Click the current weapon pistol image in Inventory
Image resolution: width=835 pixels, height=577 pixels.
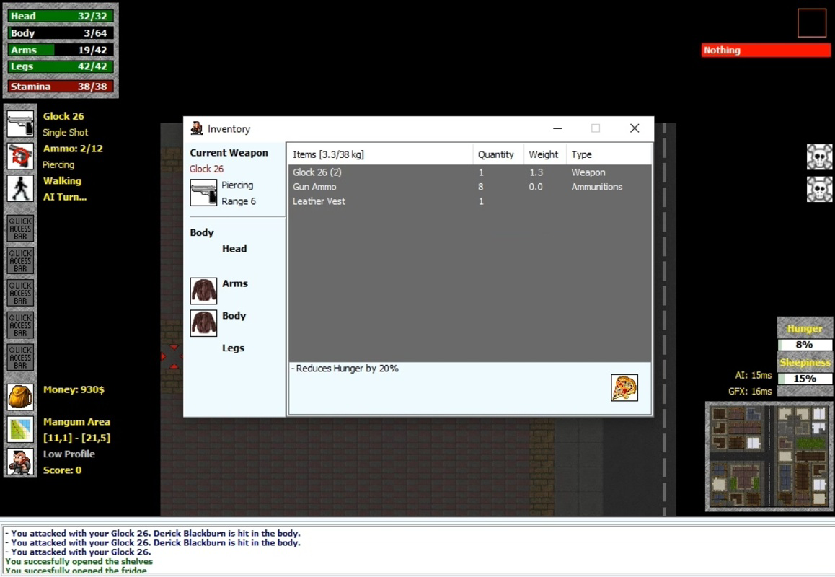tap(203, 193)
